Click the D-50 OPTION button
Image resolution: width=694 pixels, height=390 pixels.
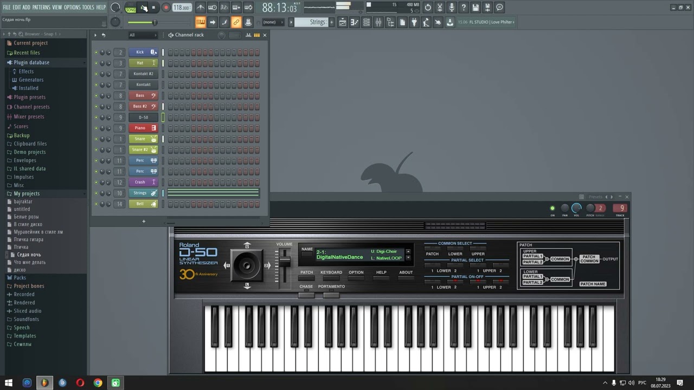356,278
